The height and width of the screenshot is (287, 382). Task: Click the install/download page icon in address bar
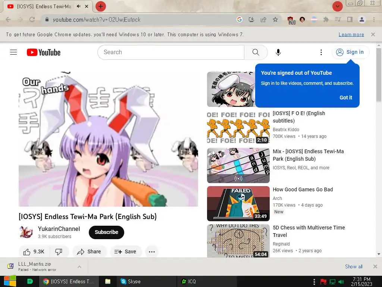click(x=251, y=19)
